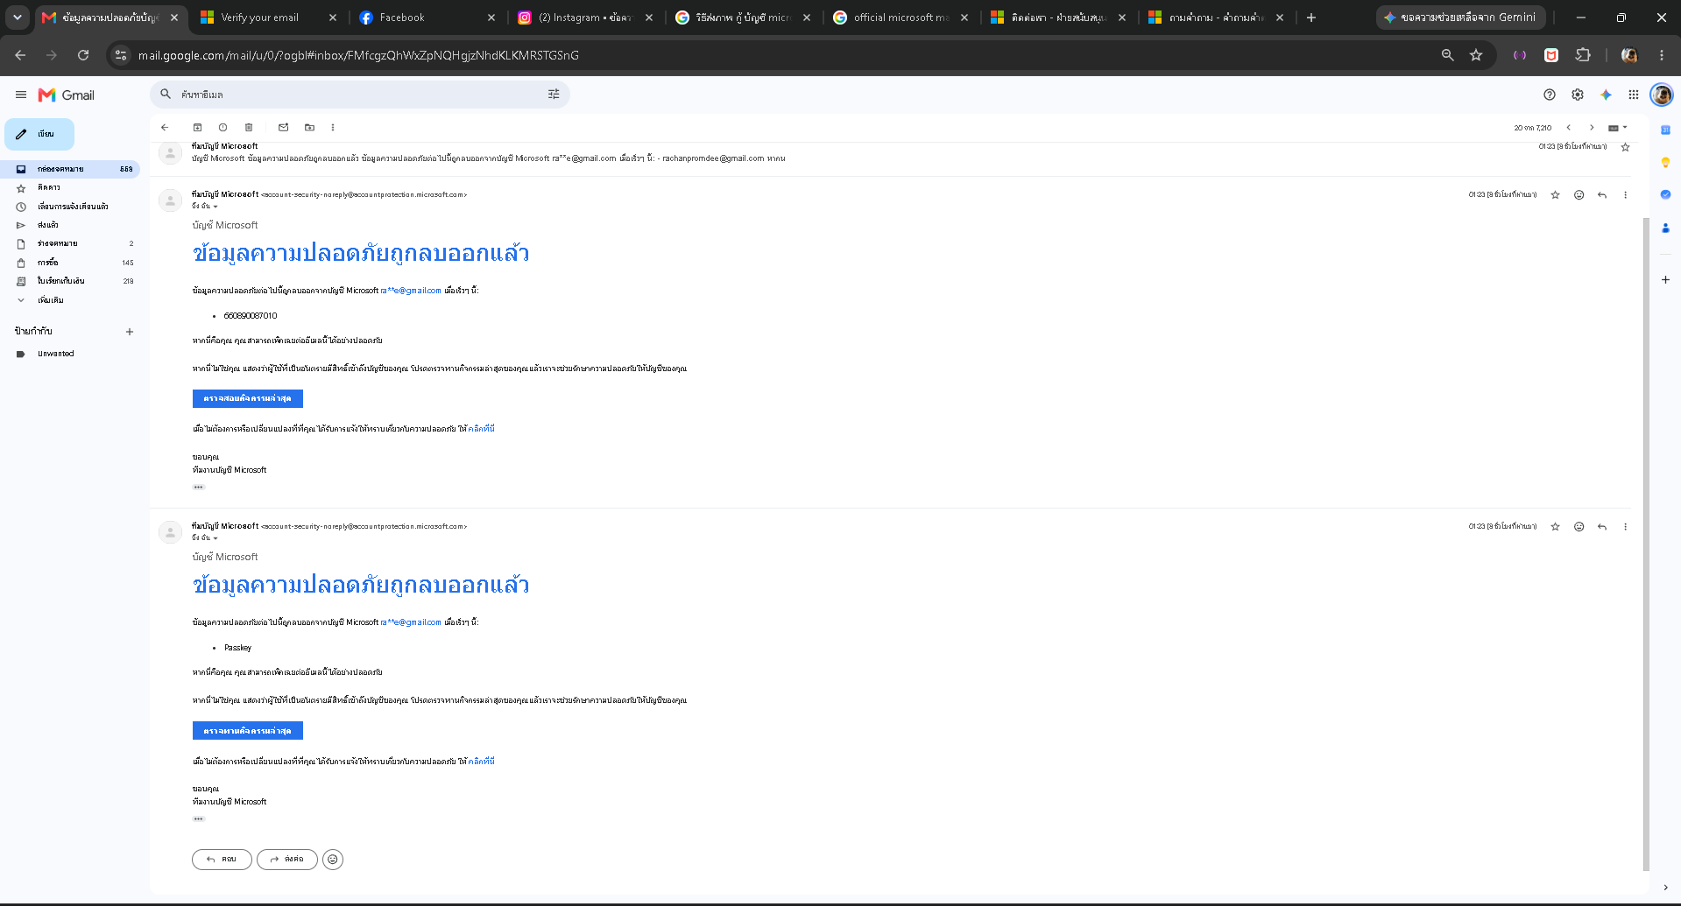Open more menu on Passkey email
The image size is (1681, 906).
tap(1625, 527)
